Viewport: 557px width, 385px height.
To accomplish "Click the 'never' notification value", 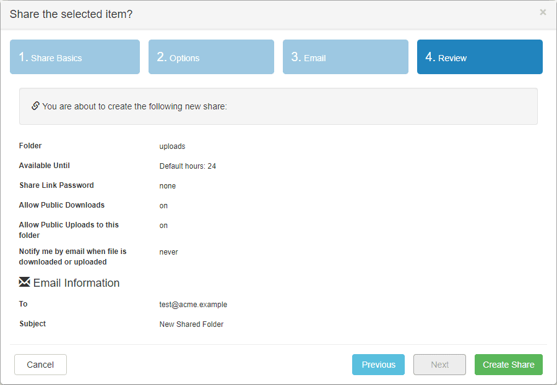I will (x=169, y=252).
